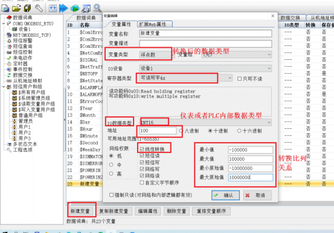Image resolution: width=334 pixels, height=233 pixels.
Task: Toggle the 网络写 checkbox
Action: 142,169
